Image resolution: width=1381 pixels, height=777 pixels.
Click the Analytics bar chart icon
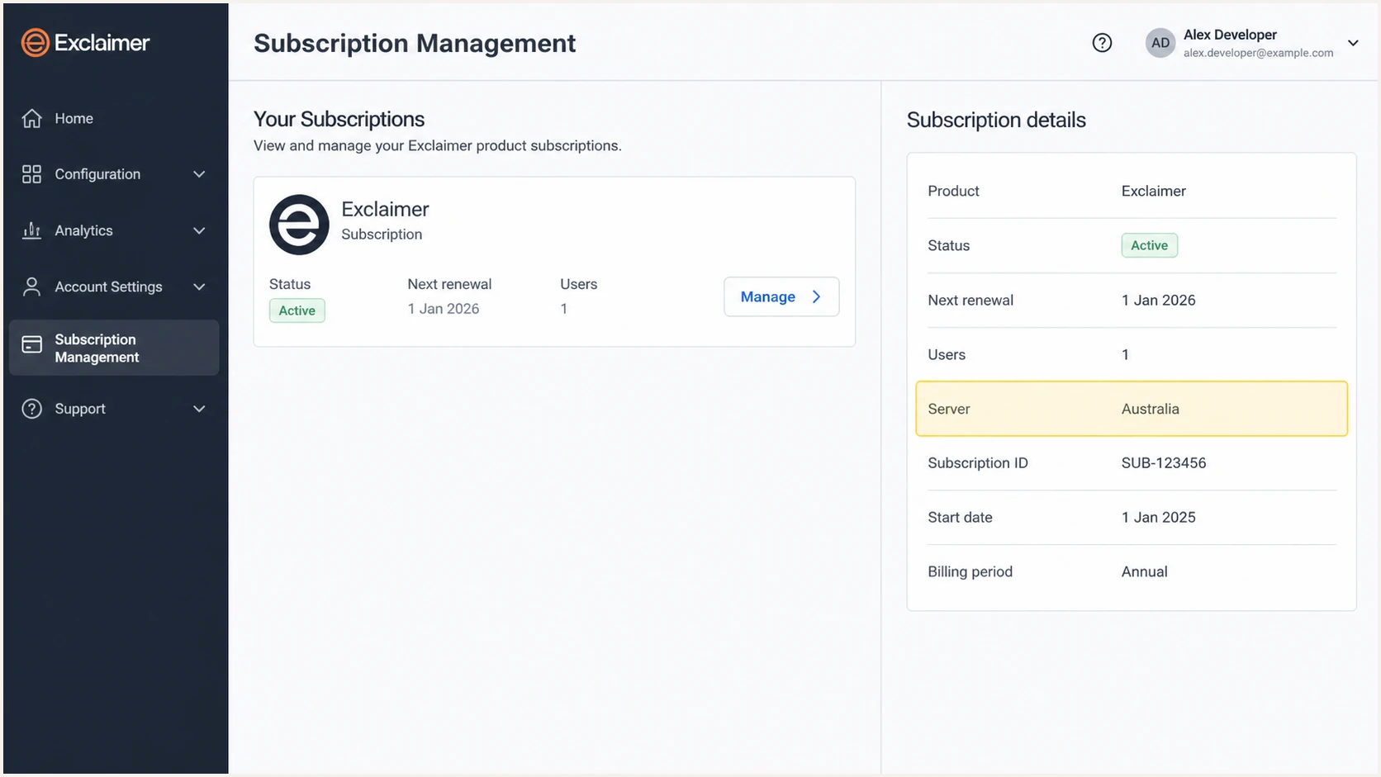(31, 230)
